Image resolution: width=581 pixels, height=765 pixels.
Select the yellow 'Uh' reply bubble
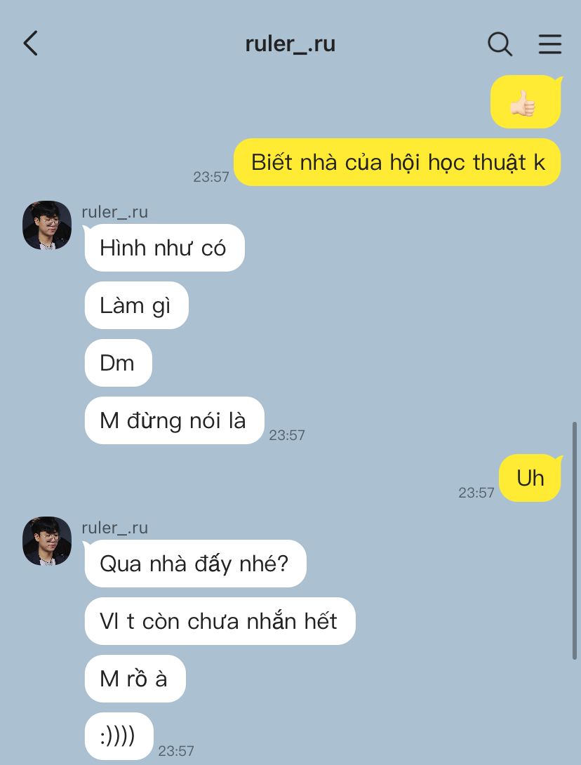pyautogui.click(x=530, y=478)
